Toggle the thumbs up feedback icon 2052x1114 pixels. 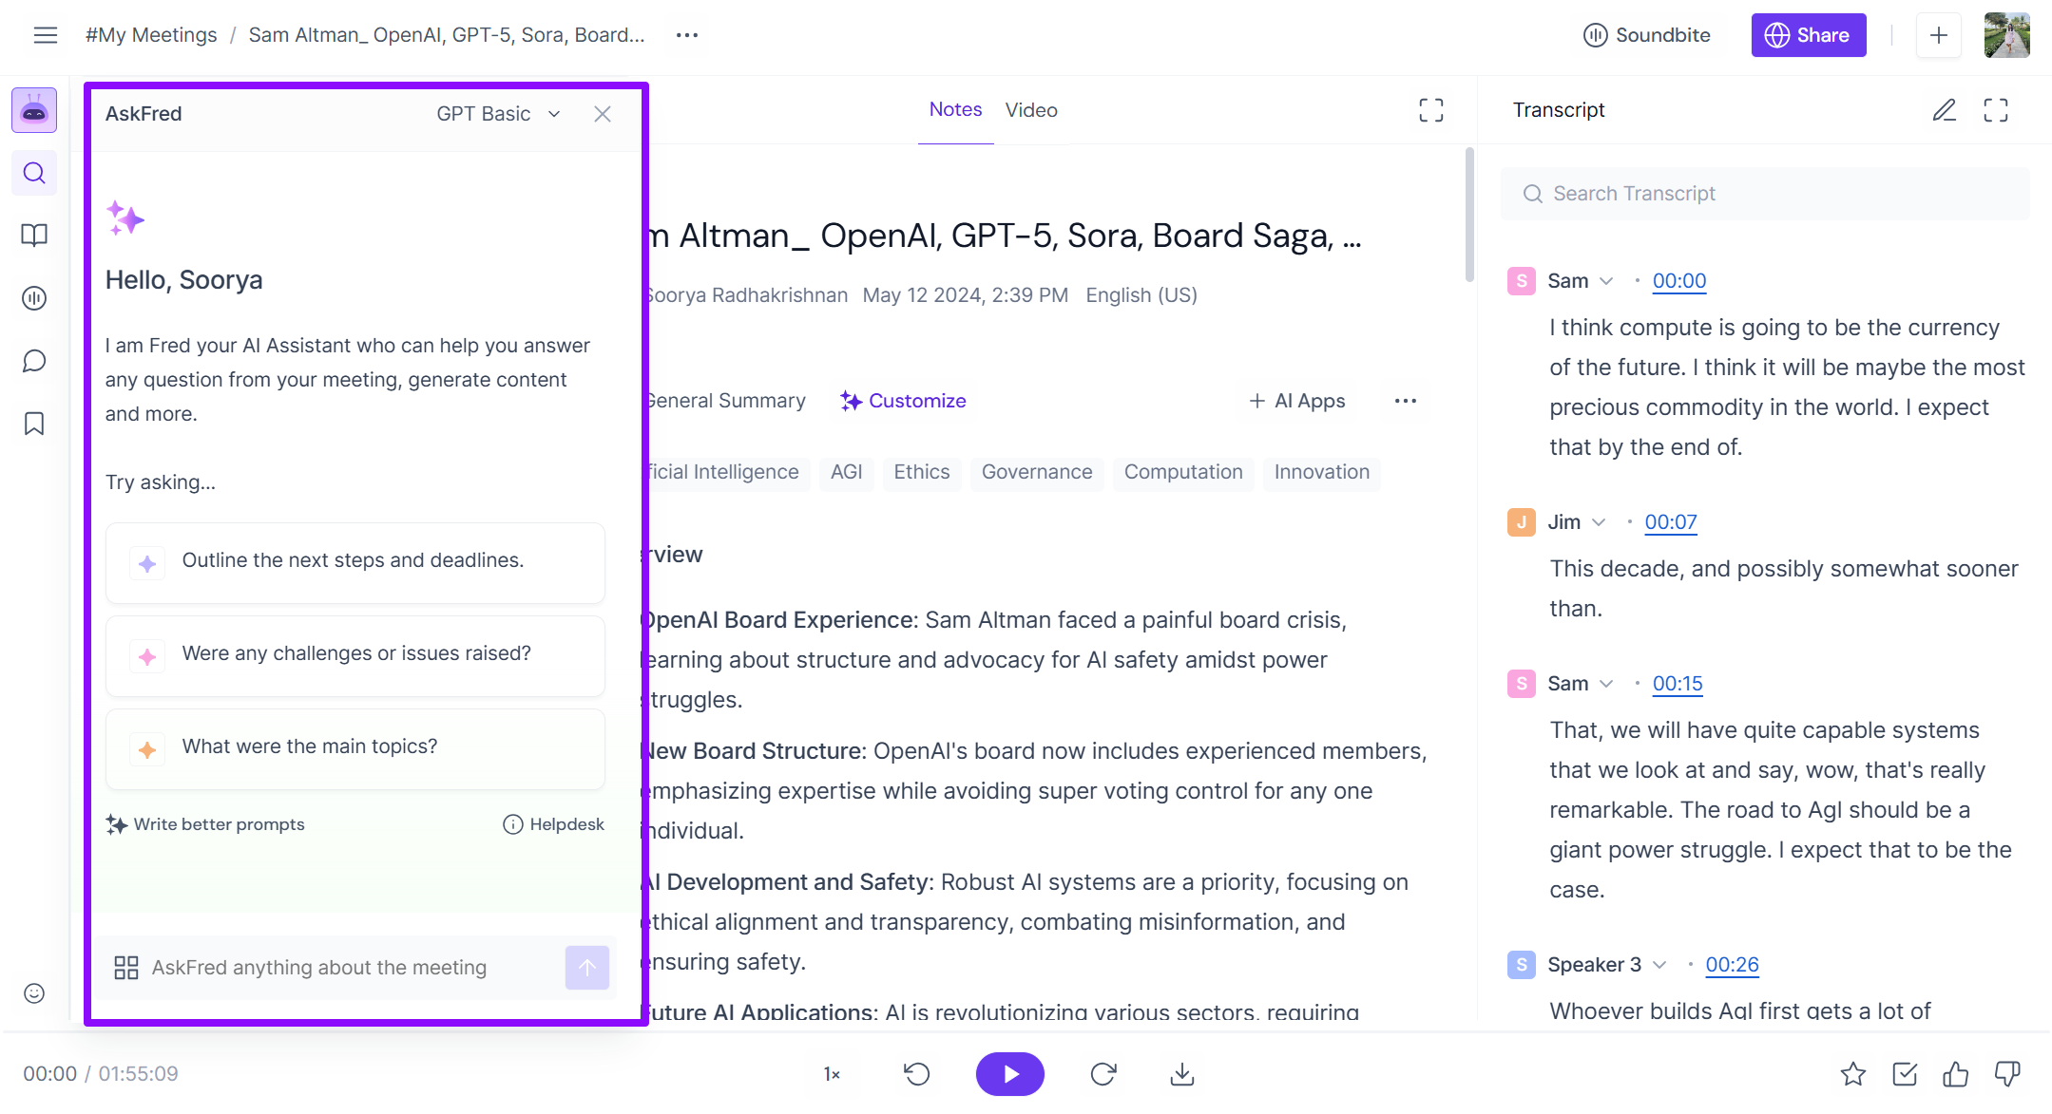[1955, 1074]
